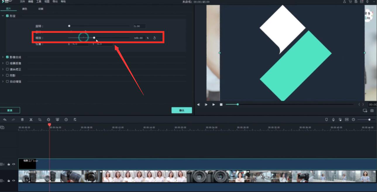This screenshot has height=192, width=377.
Task: Enable the 阴影 shadow checkbox
Action: click(x=7, y=75)
